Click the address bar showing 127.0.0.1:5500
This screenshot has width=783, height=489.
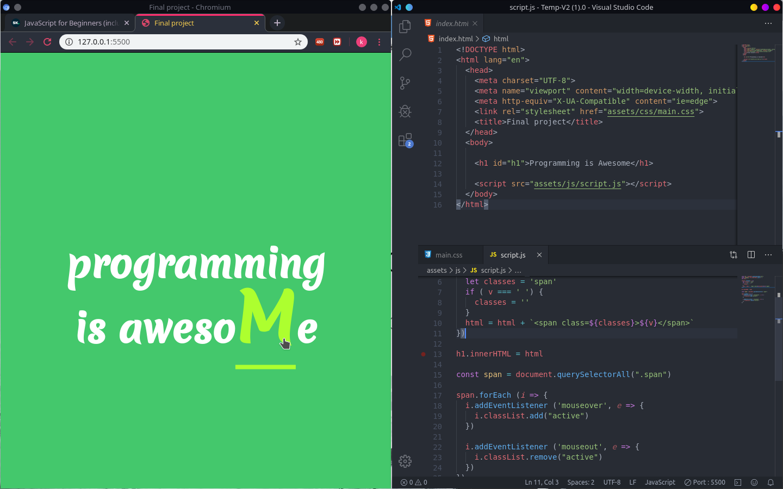click(183, 42)
